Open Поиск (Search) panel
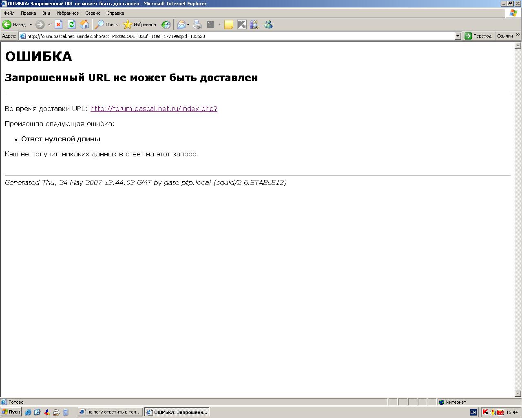Viewport: 522px width, 418px height. click(x=106, y=24)
